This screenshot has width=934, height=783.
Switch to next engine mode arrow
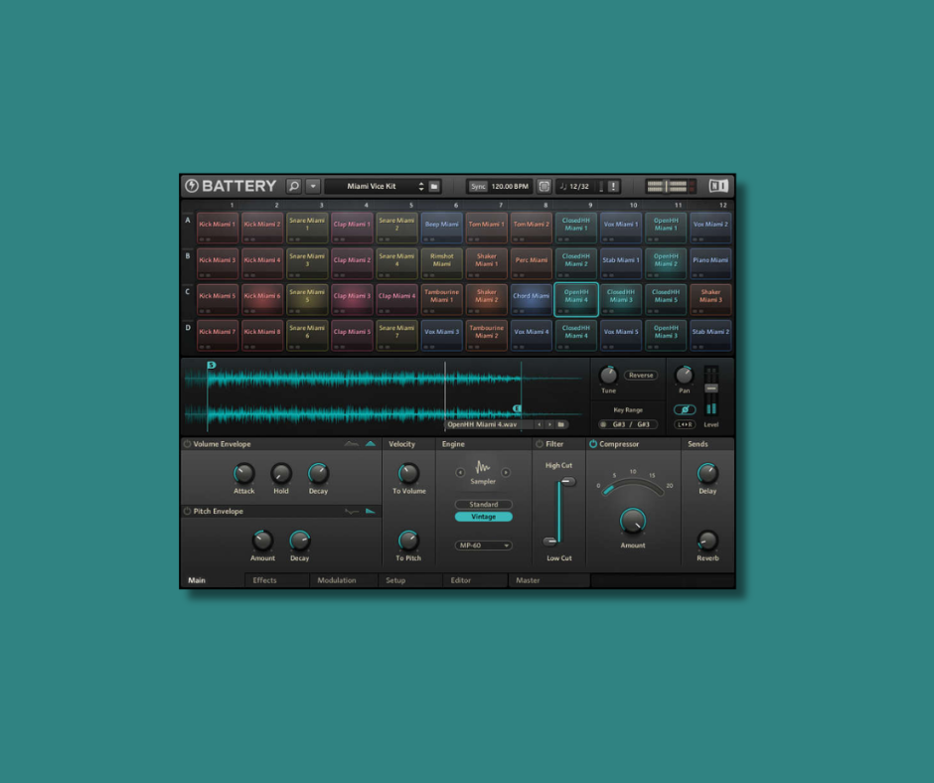[506, 473]
